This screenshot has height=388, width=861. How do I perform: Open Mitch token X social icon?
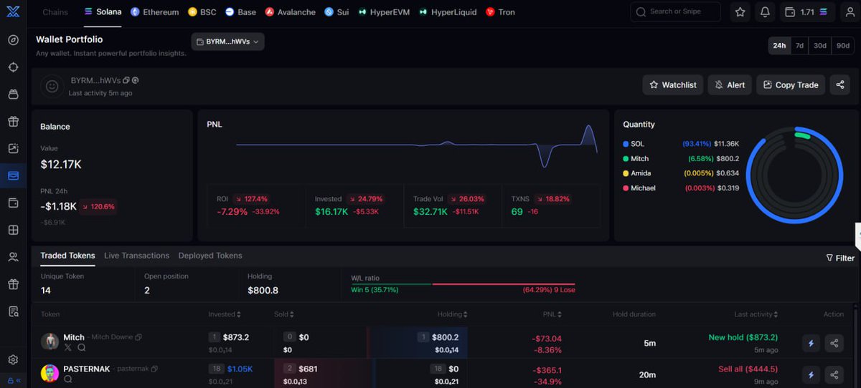pyautogui.click(x=68, y=347)
